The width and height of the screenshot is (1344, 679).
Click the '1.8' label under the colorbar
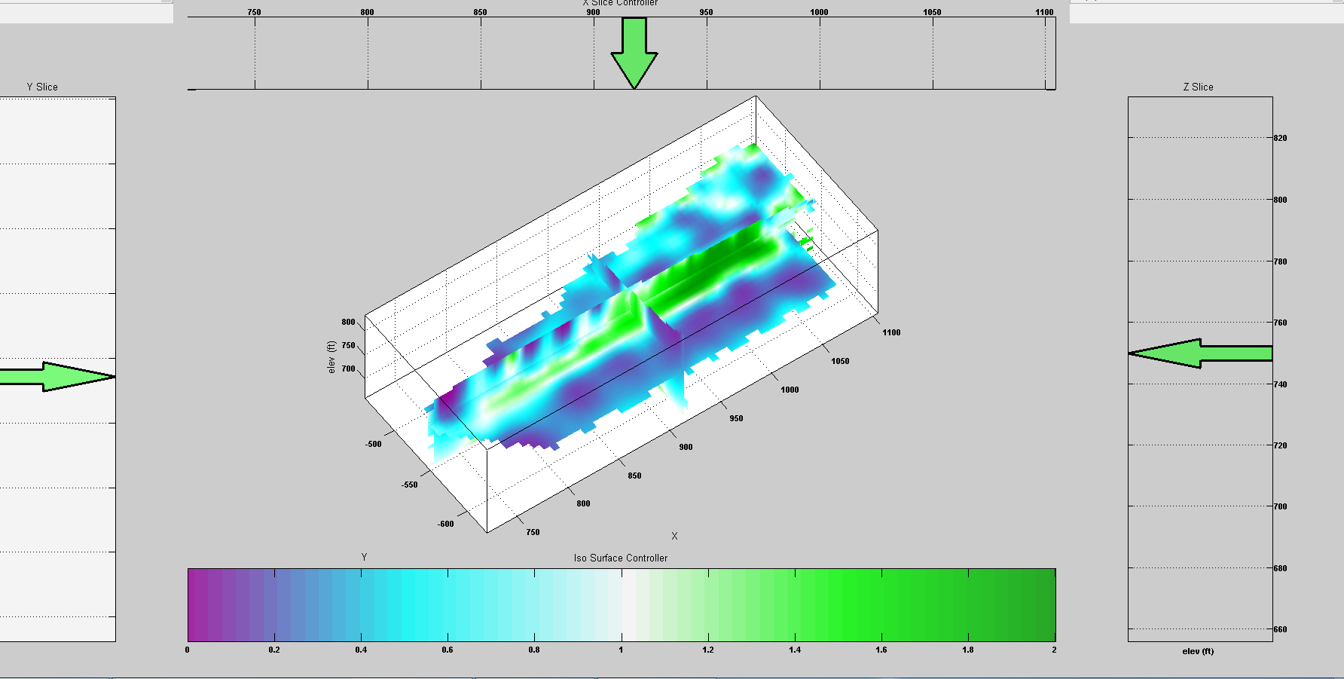[x=968, y=650]
